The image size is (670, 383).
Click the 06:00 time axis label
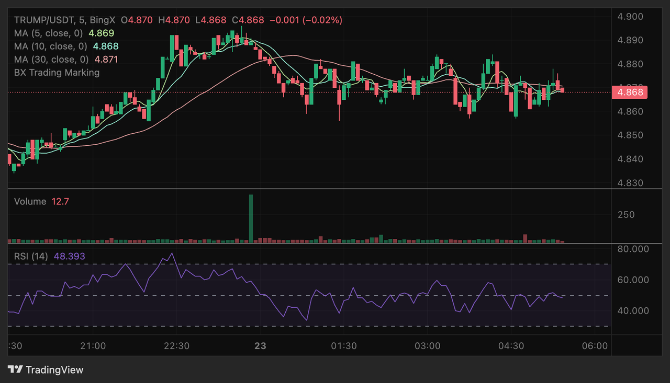click(x=596, y=346)
